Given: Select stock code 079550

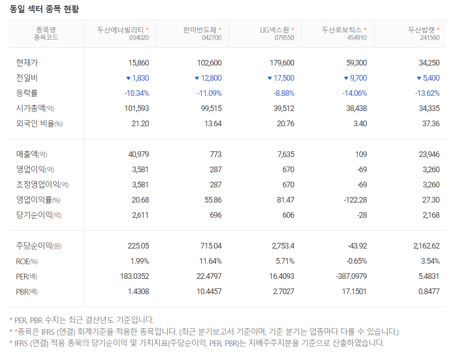Looking at the screenshot, I should pos(284,38).
